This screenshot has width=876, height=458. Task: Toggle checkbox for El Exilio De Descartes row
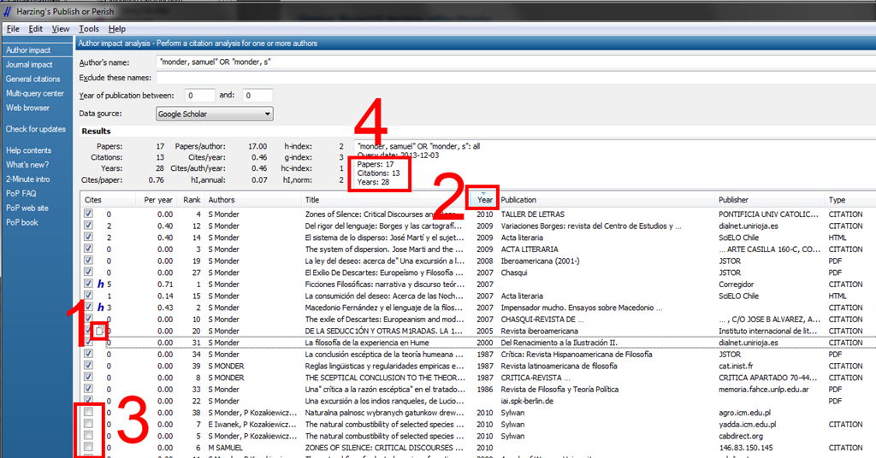[x=89, y=272]
